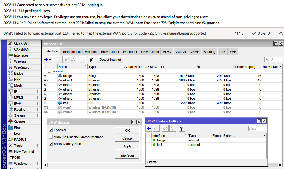Image resolution: width=284 pixels, height=169 pixels.
Task: Open PPP sidebar entry
Action: (17, 79)
